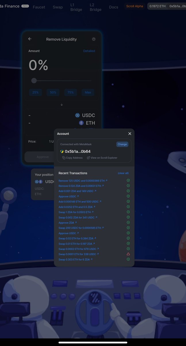Click the USDC token icon
The image size is (186, 346).
coord(77,115)
